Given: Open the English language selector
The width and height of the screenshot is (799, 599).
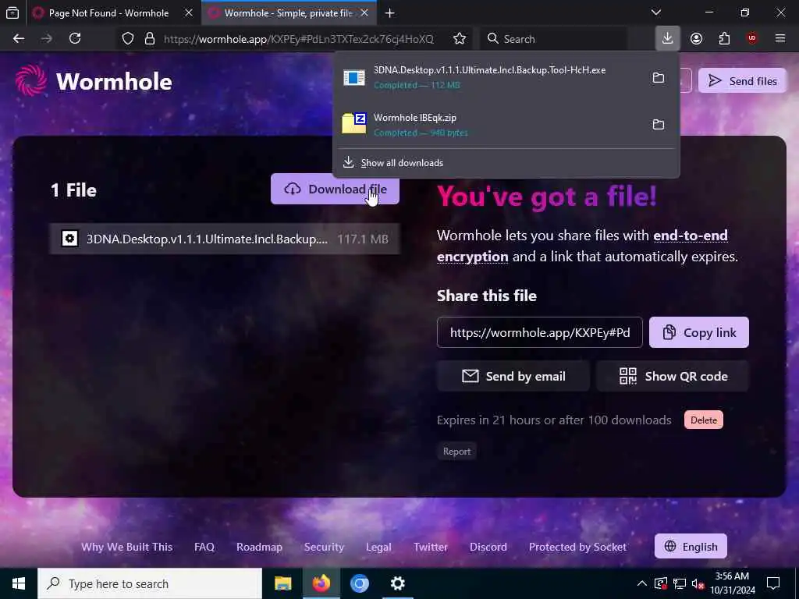Looking at the screenshot, I should coord(691,547).
